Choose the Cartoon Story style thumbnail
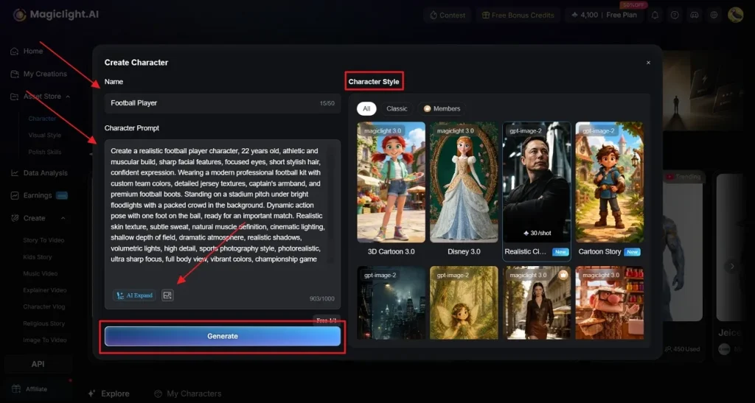The height and width of the screenshot is (403, 755). tap(609, 182)
